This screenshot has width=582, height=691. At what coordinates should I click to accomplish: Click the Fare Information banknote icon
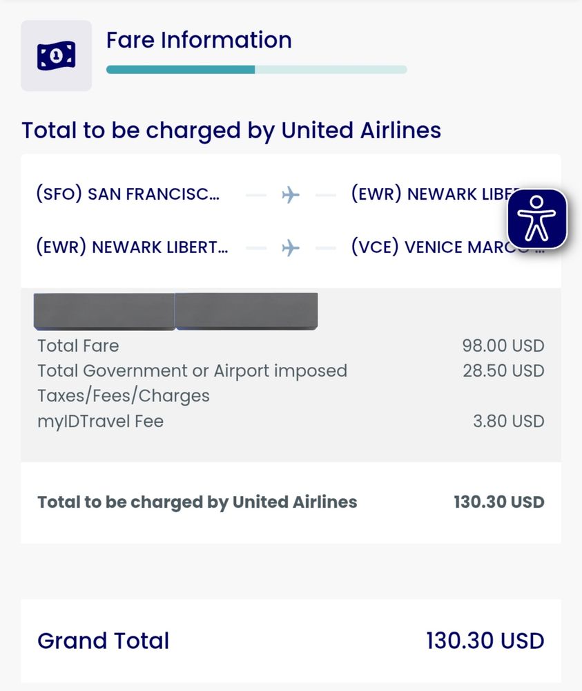point(56,55)
